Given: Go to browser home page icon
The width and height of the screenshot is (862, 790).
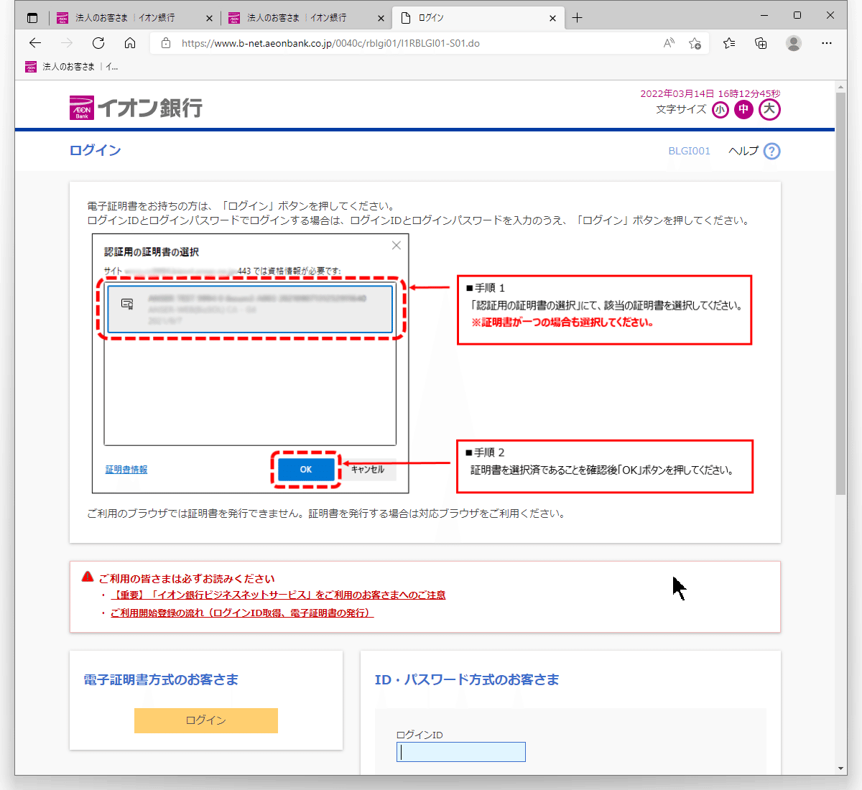Looking at the screenshot, I should (130, 43).
